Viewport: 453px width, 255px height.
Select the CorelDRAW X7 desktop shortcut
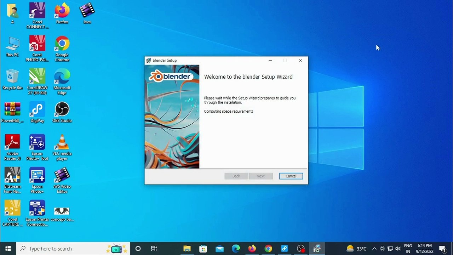point(37,82)
